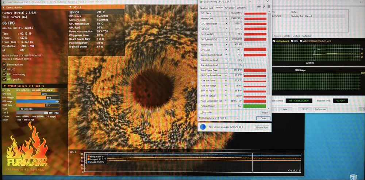The height and width of the screenshot is (180, 365).
Task: Collapse the Demo monitor panel
Action: [4, 7]
